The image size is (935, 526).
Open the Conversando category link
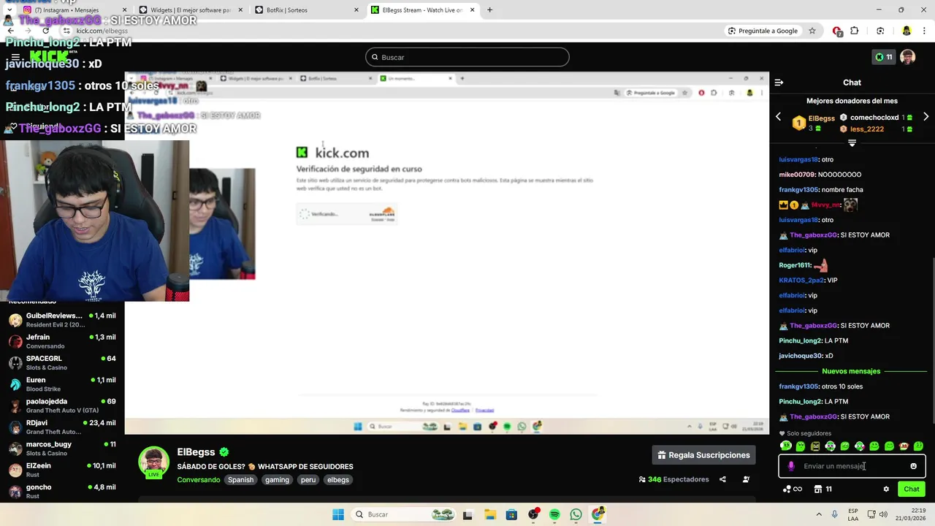(198, 480)
